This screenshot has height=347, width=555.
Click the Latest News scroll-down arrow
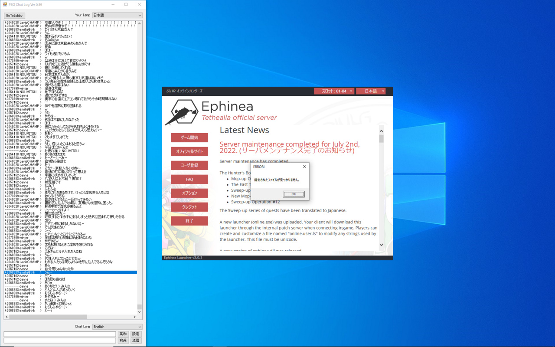pyautogui.click(x=382, y=245)
